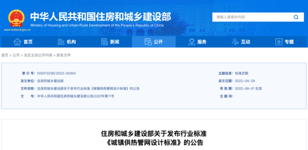The image size is (308, 150).
Task: Click the newspaper icon for 新闻
Action: [x=104, y=42]
